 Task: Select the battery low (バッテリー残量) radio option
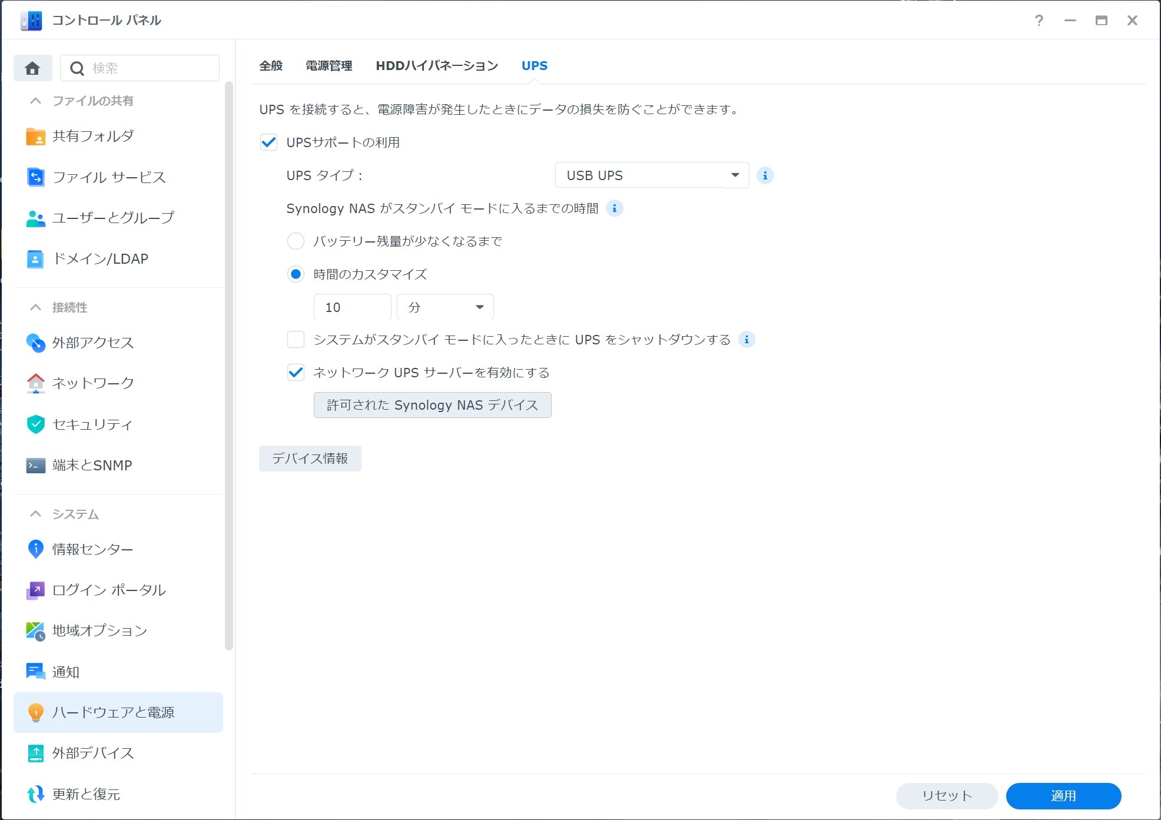tap(296, 241)
